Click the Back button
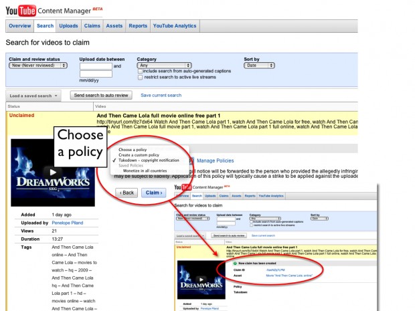The width and height of the screenshot is (415, 311). [127, 193]
